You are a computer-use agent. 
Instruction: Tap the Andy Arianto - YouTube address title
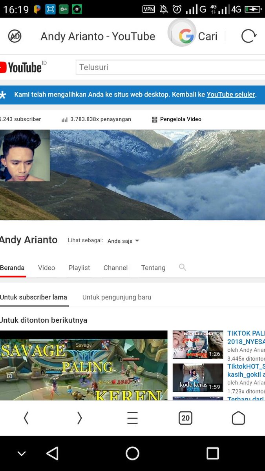click(x=98, y=37)
